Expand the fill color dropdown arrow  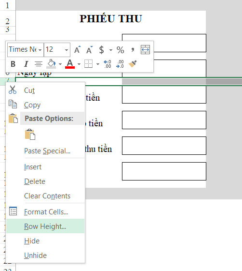click(x=60, y=64)
